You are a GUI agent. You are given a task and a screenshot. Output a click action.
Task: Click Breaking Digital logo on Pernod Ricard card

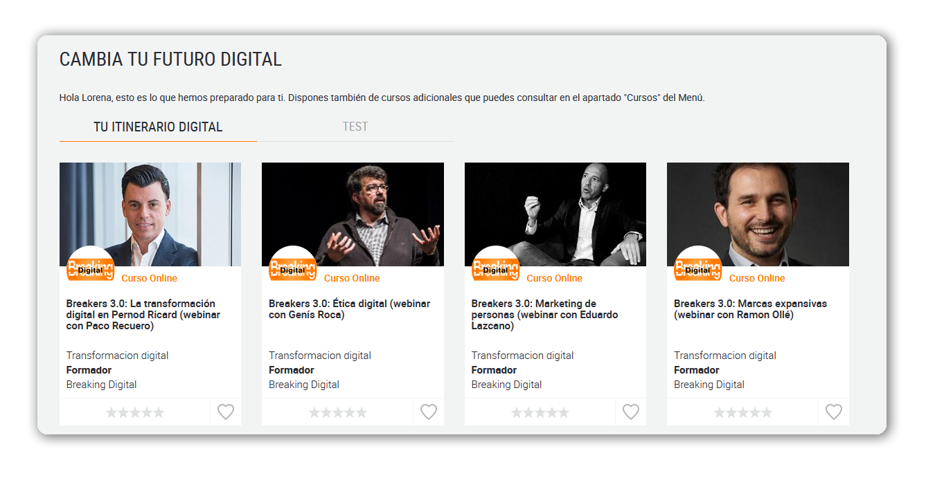[91, 269]
